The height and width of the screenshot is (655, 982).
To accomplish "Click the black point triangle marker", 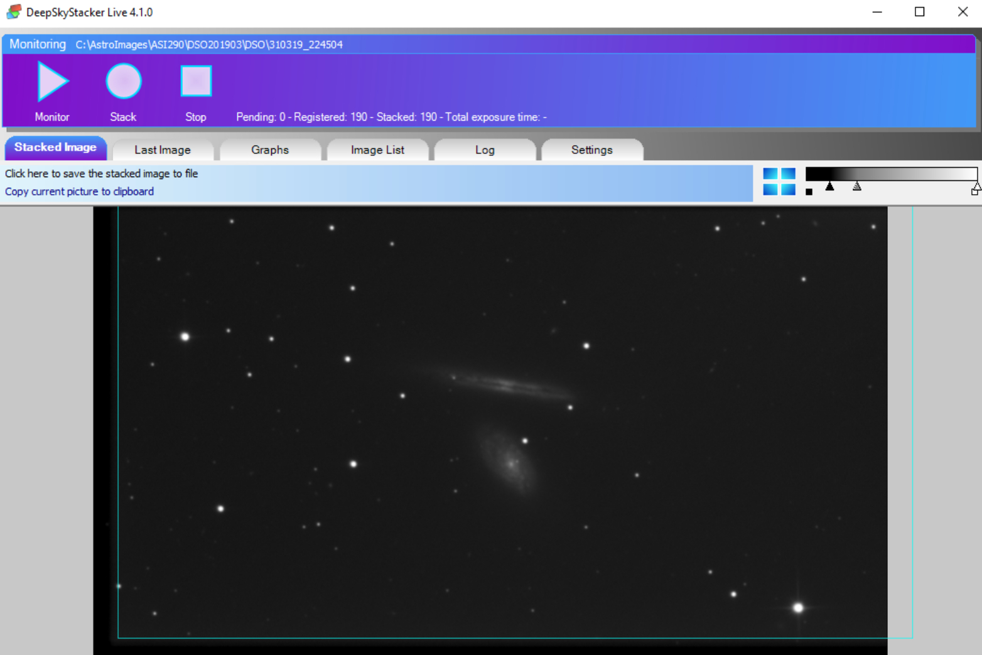I will click(x=829, y=187).
